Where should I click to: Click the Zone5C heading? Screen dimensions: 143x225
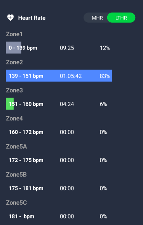(x=16, y=203)
